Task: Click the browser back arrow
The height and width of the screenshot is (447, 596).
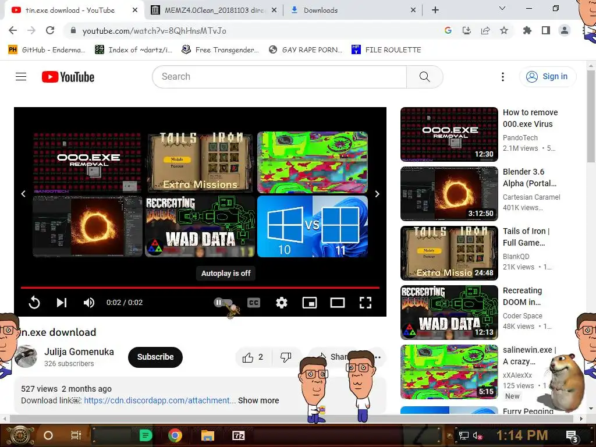Action: point(13,30)
